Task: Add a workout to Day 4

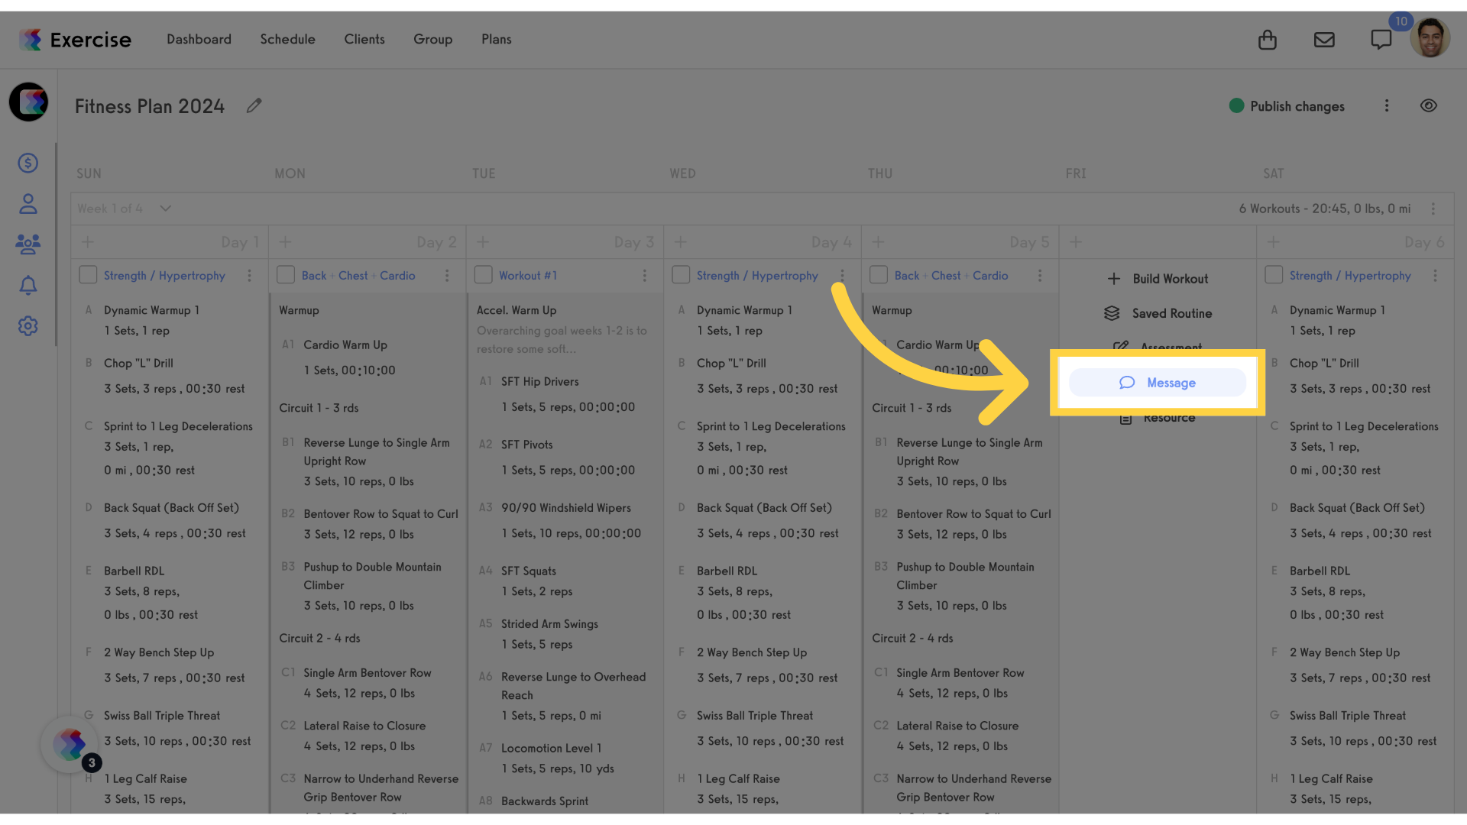Action: coord(681,242)
